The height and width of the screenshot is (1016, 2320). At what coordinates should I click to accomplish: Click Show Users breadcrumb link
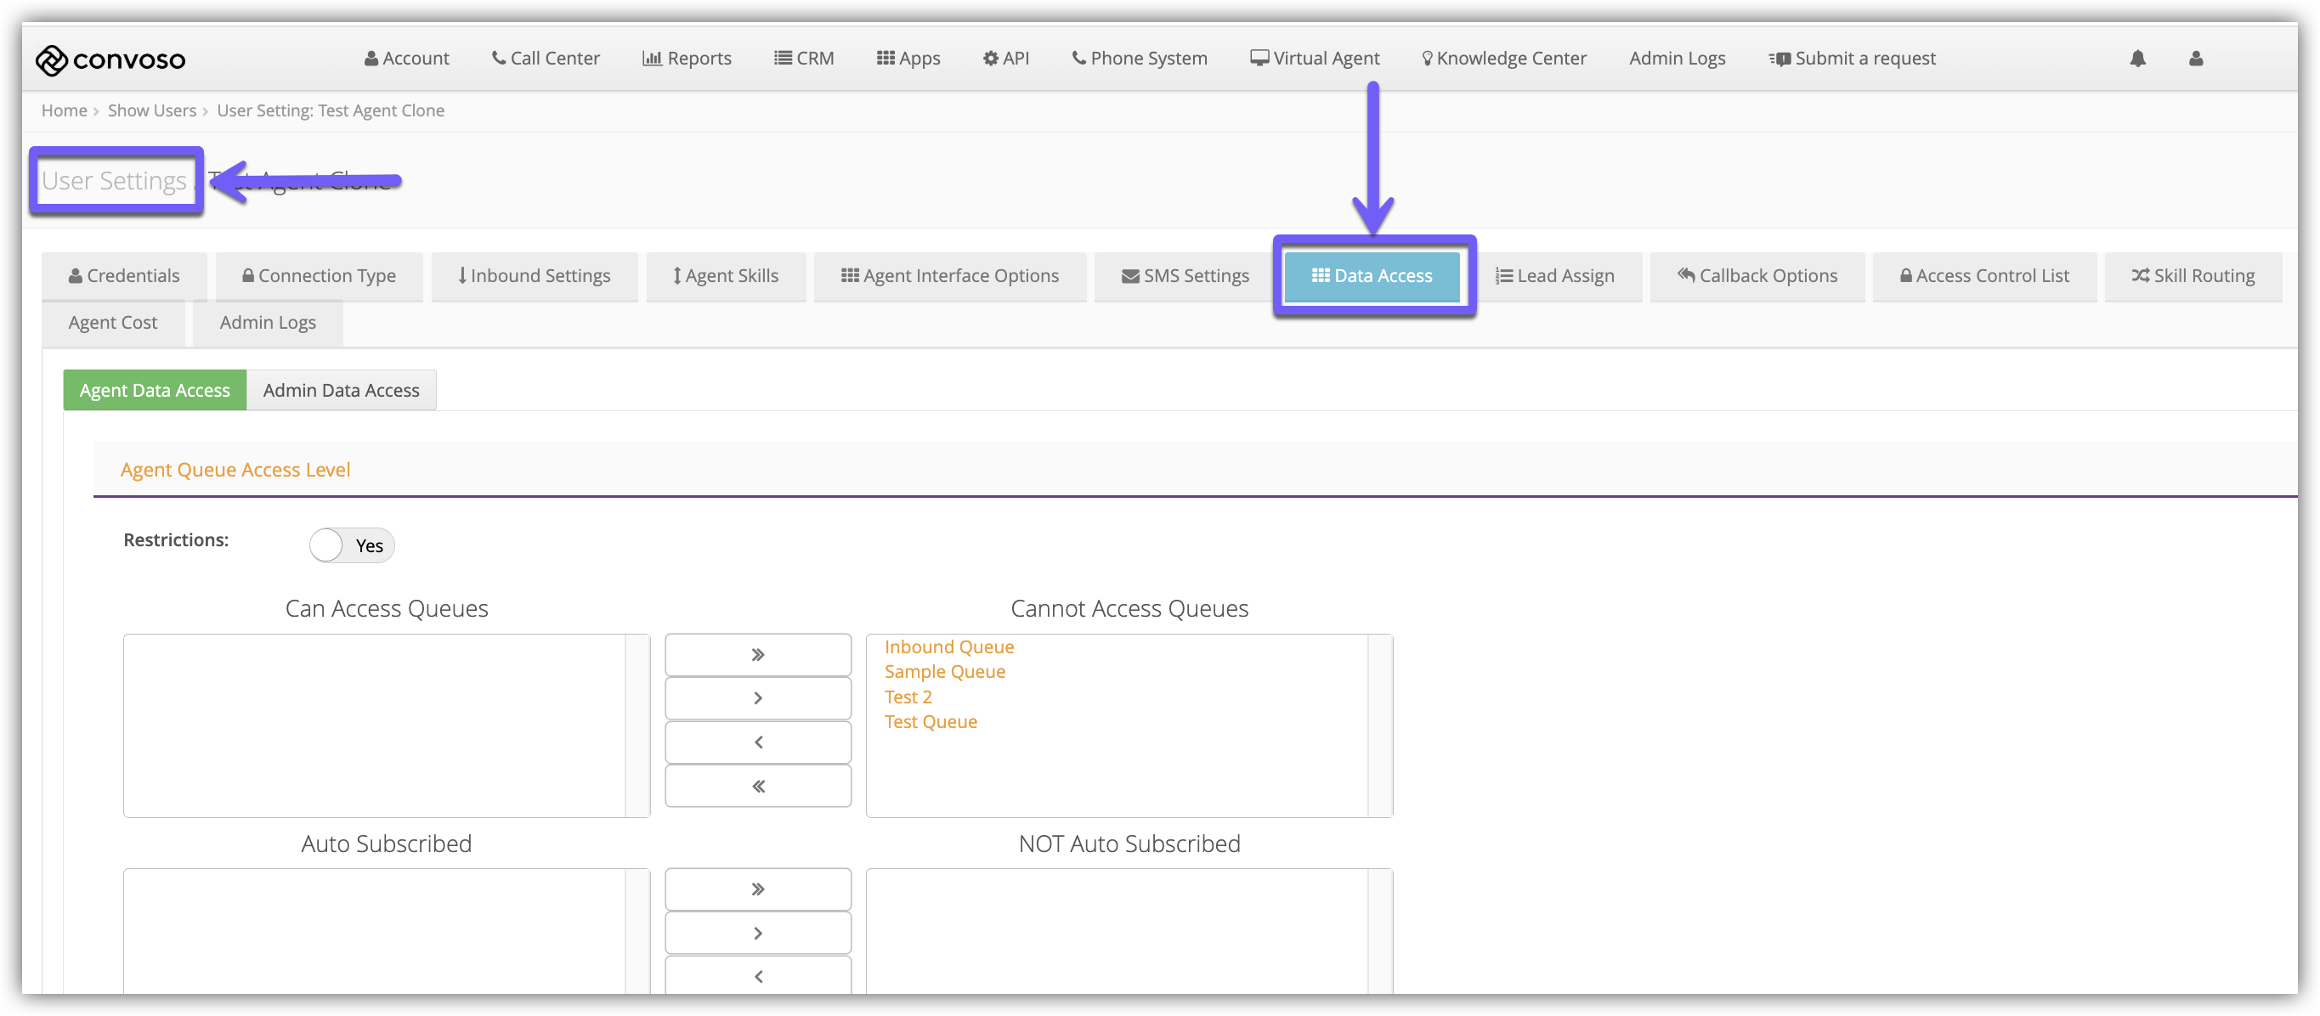(151, 110)
